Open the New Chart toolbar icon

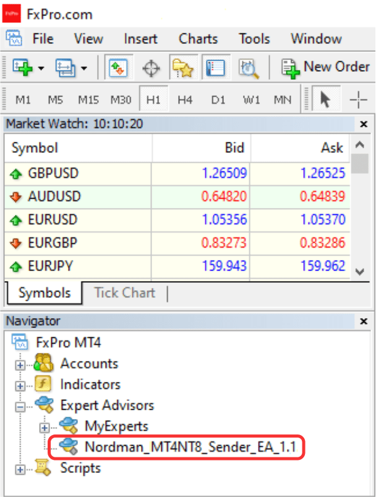coord(22,67)
